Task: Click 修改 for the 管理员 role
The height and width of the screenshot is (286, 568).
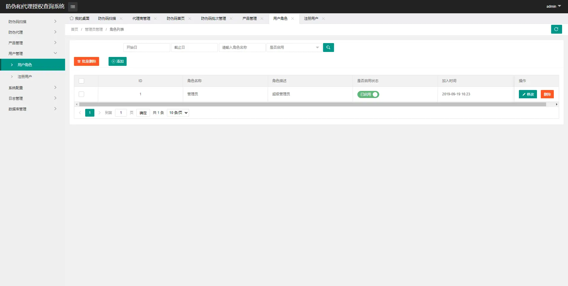Action: click(528, 94)
